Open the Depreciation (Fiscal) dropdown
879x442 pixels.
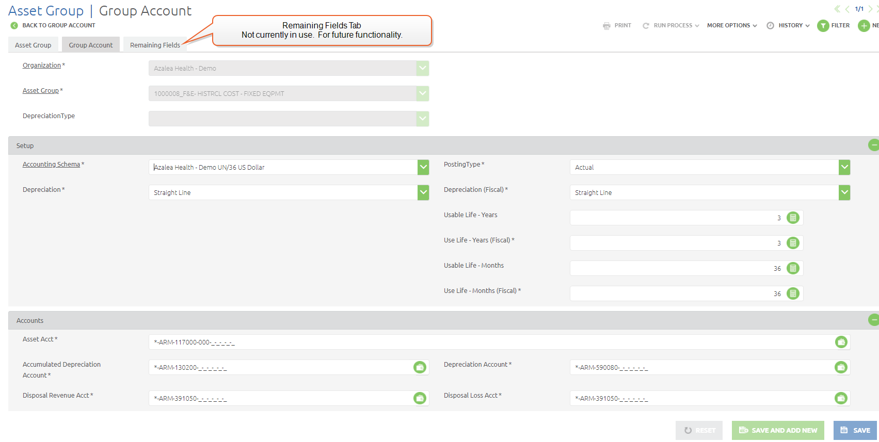844,192
